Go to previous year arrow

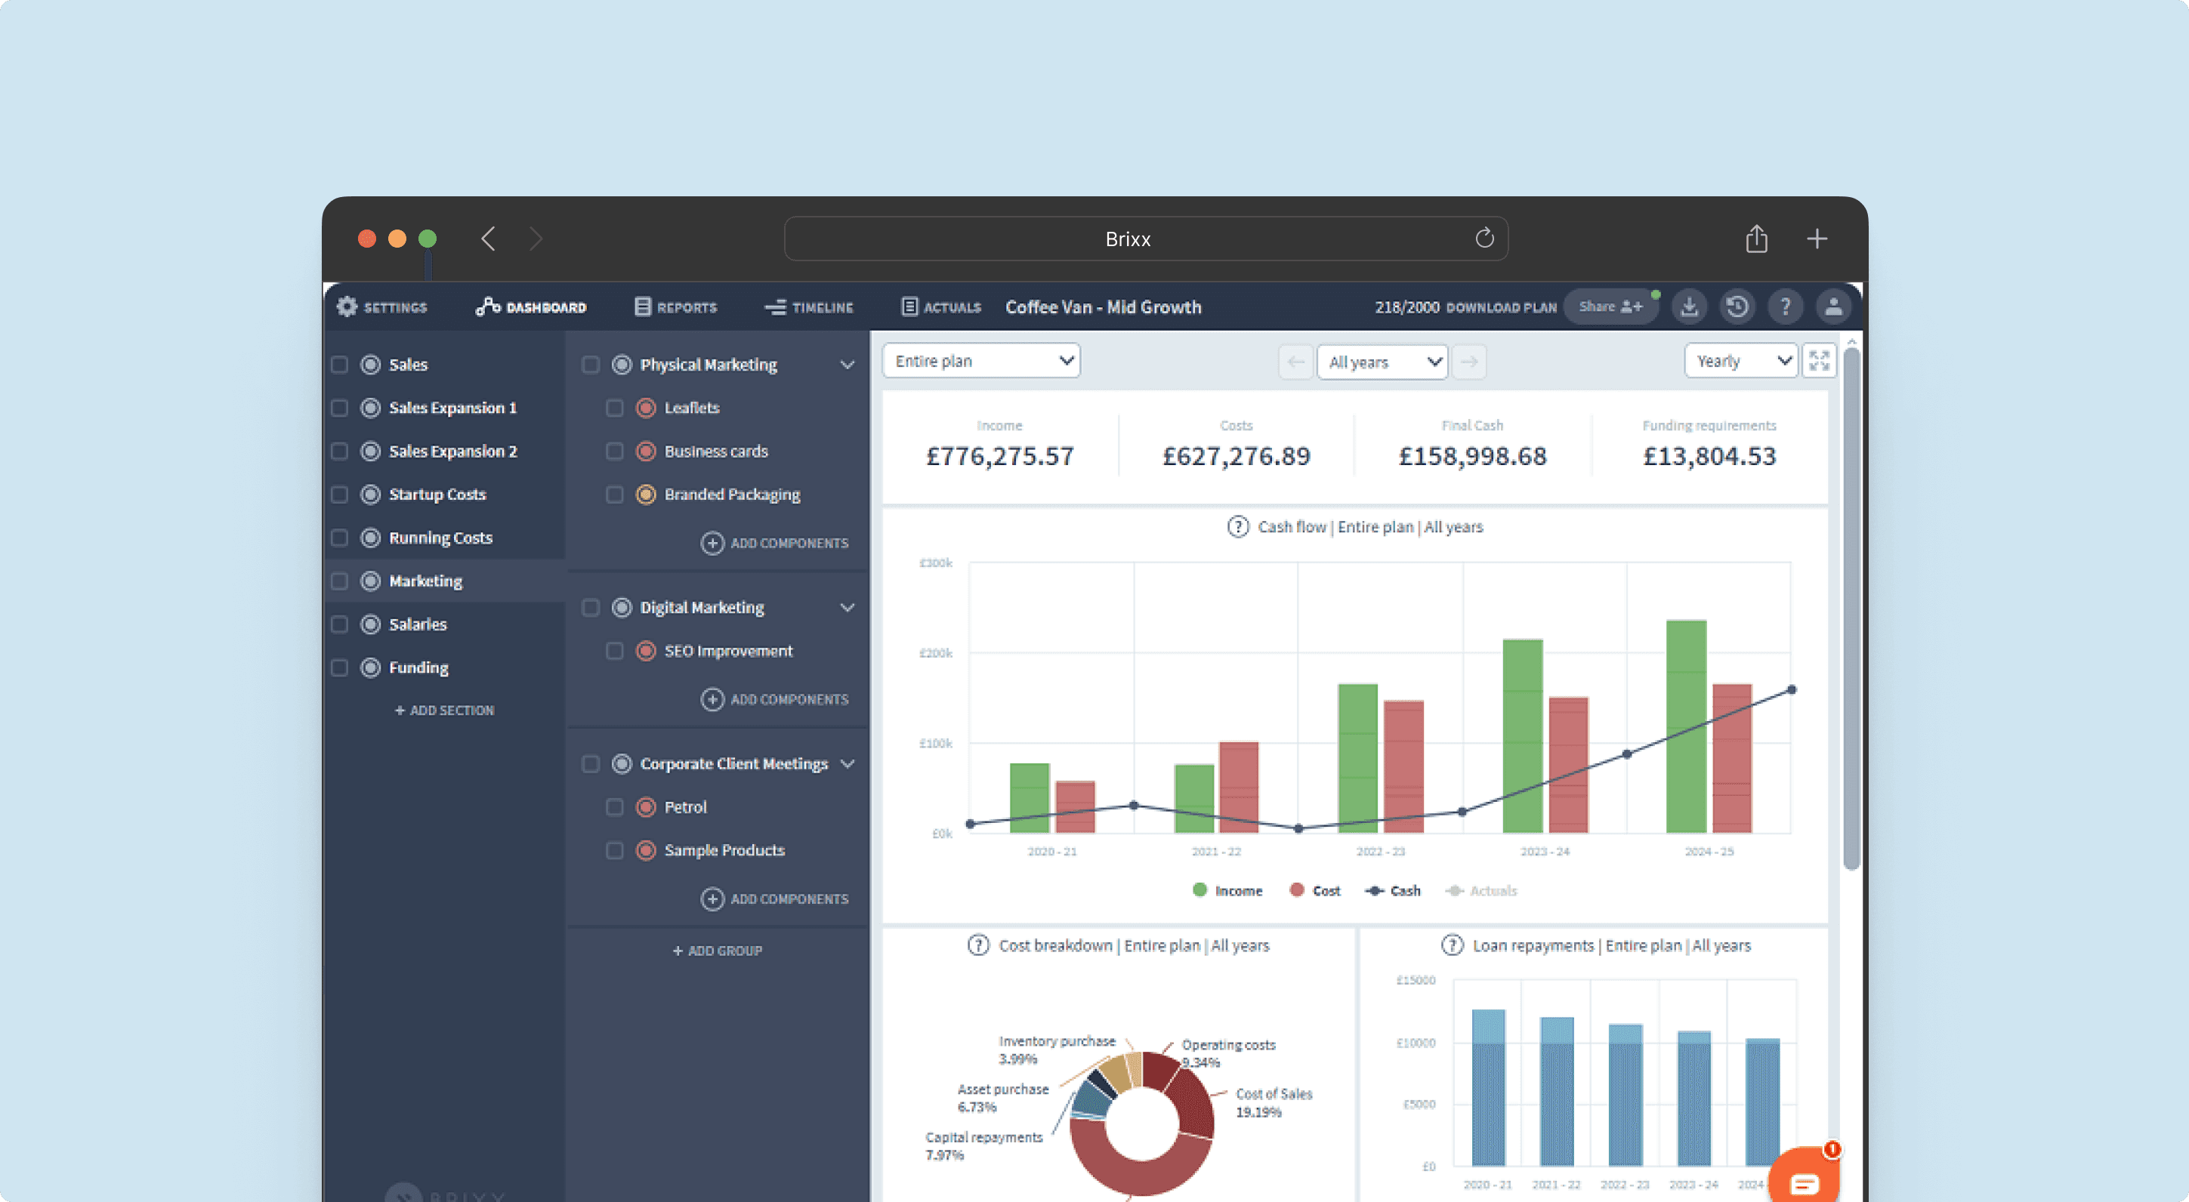[x=1296, y=362]
